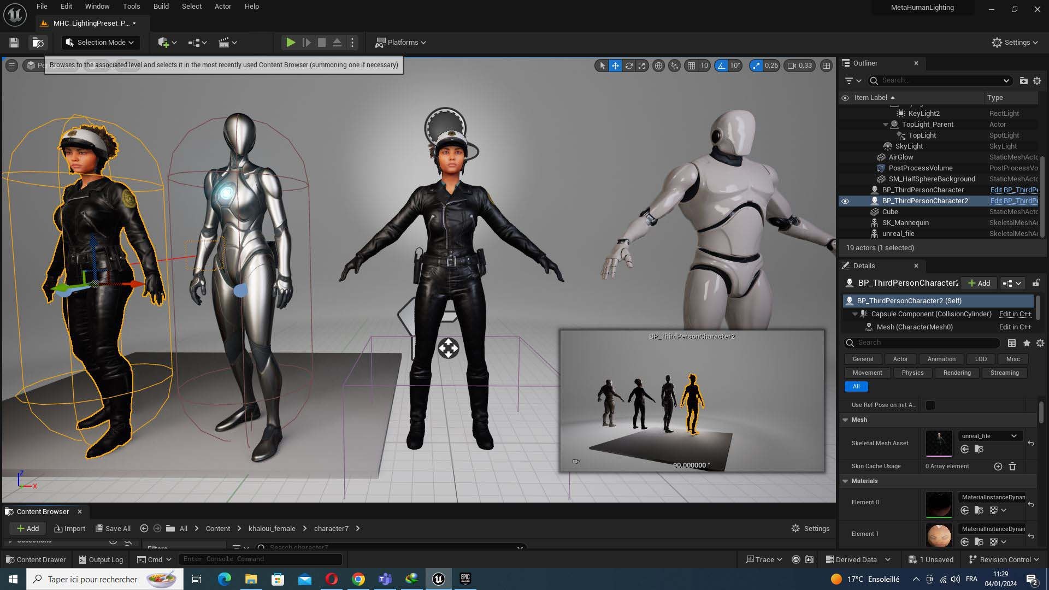Click the Enter Console Command field
Viewport: 1049px width, 590px height.
pos(260,559)
